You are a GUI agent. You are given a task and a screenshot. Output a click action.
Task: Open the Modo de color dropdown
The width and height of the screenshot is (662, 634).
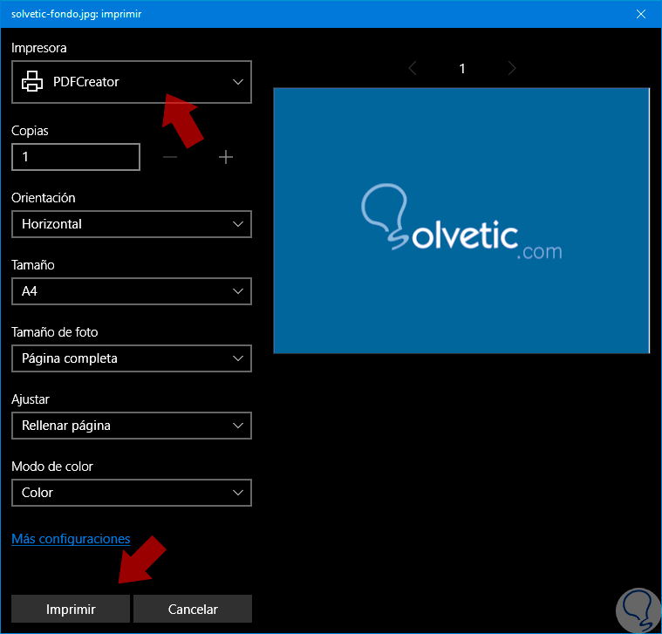132,493
